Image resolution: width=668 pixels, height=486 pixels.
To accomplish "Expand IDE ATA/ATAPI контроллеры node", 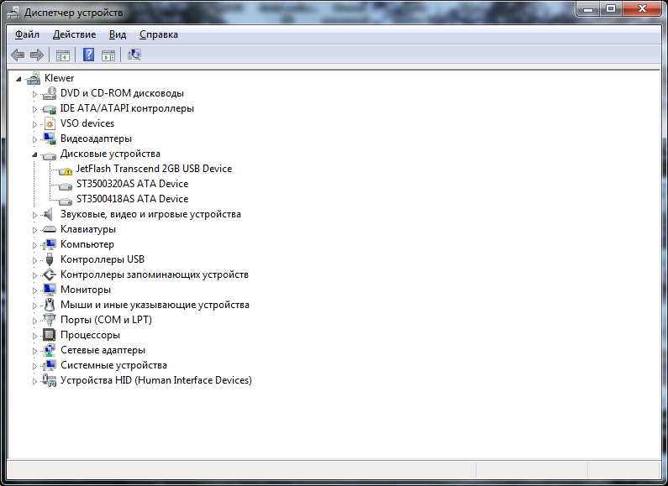I will 34,109.
